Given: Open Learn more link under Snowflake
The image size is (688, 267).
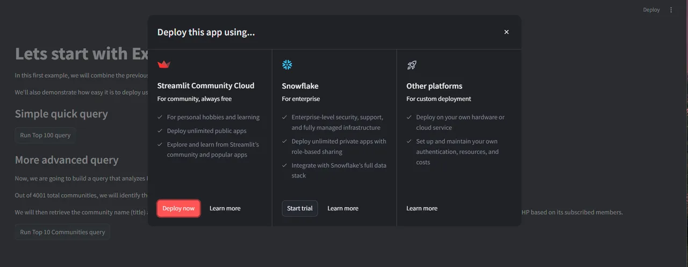Looking at the screenshot, I should click(343, 209).
